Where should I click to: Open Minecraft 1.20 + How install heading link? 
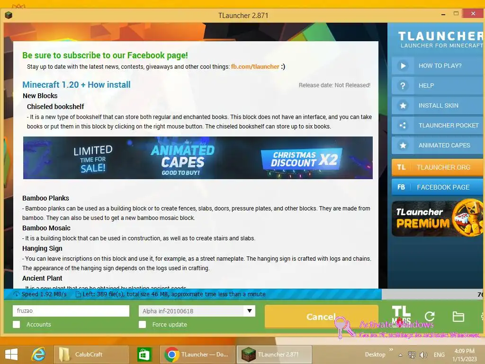click(76, 84)
